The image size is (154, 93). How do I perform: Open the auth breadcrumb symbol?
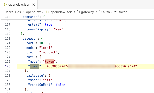106,12
